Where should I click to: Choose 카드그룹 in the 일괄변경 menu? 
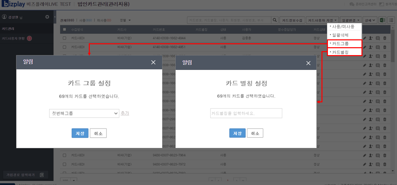[344, 44]
